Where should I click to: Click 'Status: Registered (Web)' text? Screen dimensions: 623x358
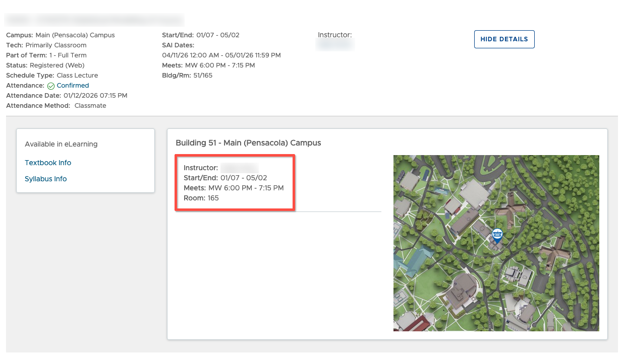45,65
